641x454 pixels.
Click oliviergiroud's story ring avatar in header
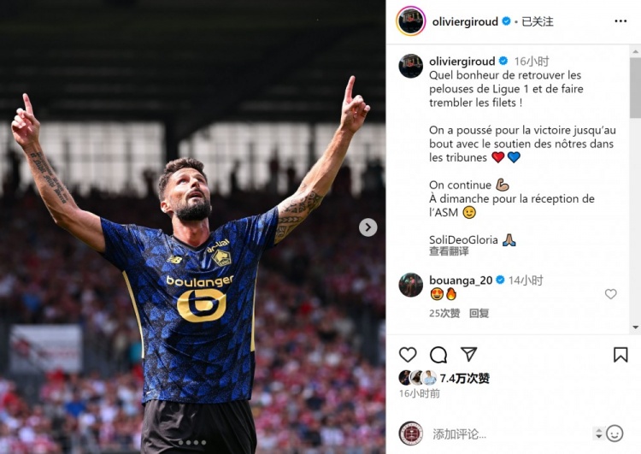411,21
